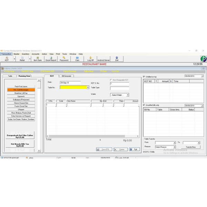Open the KOT toolbar icon
The image size is (207, 207).
7,59
